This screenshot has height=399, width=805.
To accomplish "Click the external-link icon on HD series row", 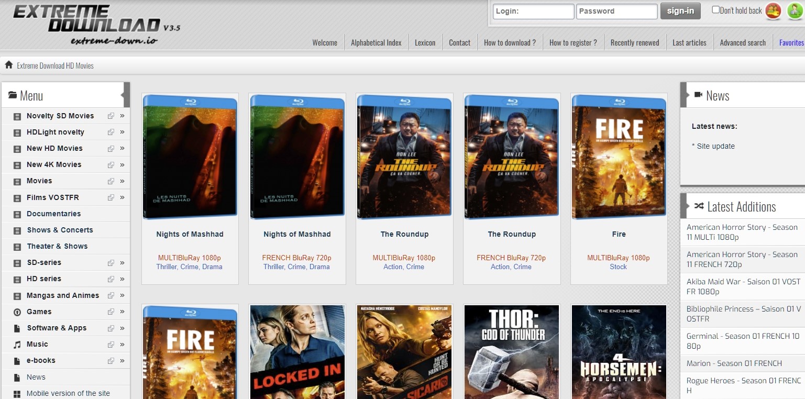I will click(111, 279).
